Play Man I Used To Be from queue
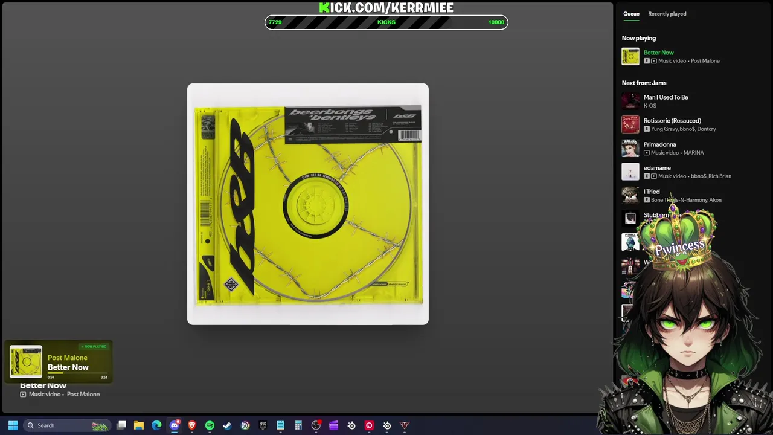Screen dimensions: 773x435 tap(666, 97)
